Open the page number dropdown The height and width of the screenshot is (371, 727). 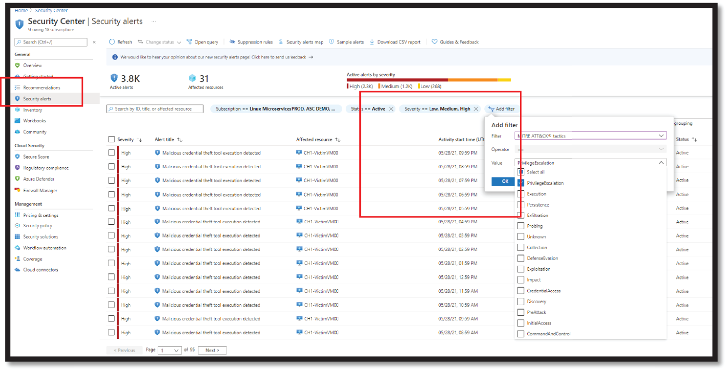point(170,351)
